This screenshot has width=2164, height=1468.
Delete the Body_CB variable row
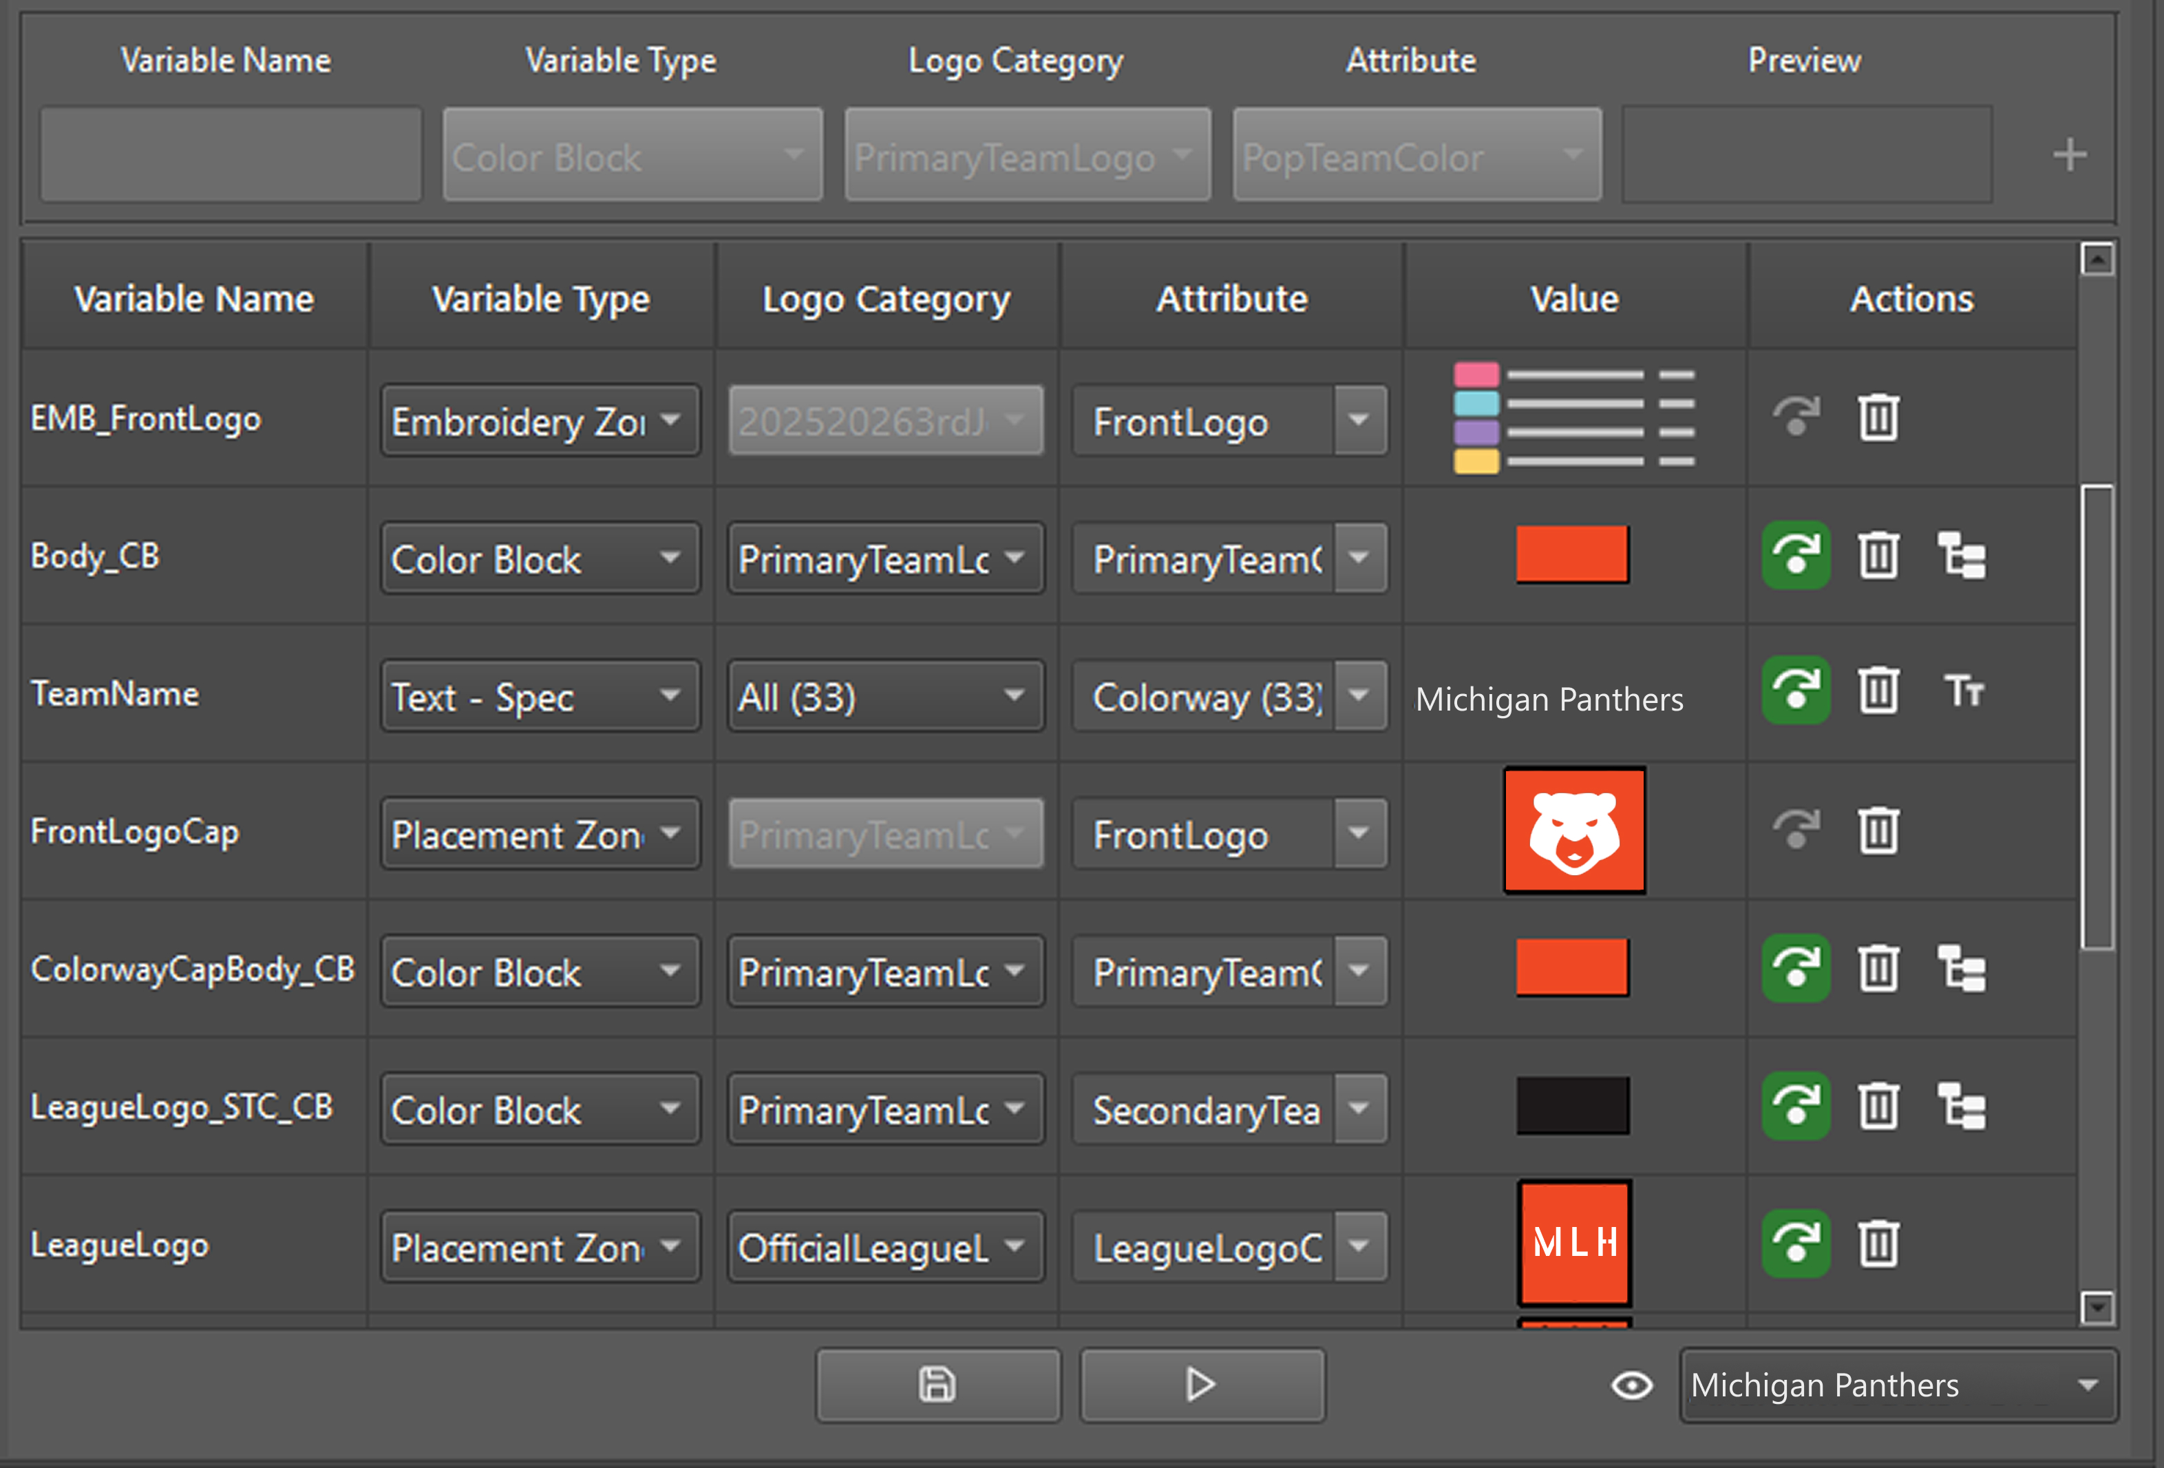pos(1878,555)
